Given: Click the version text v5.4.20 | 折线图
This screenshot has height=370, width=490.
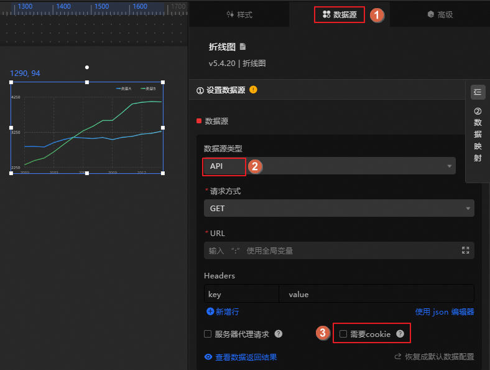Looking at the screenshot, I should pos(237,64).
